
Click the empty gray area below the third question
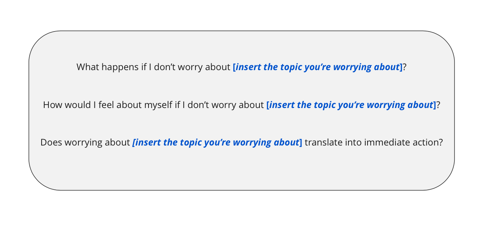click(x=241, y=169)
